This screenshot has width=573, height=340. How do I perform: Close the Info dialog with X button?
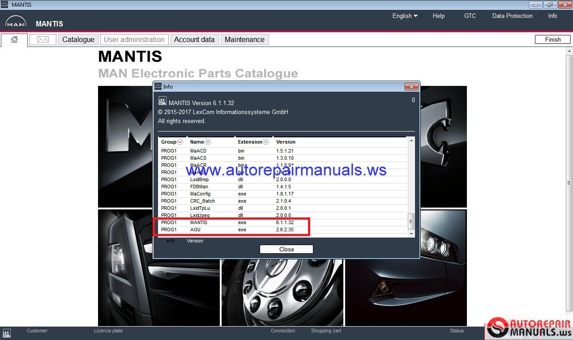[x=411, y=86]
